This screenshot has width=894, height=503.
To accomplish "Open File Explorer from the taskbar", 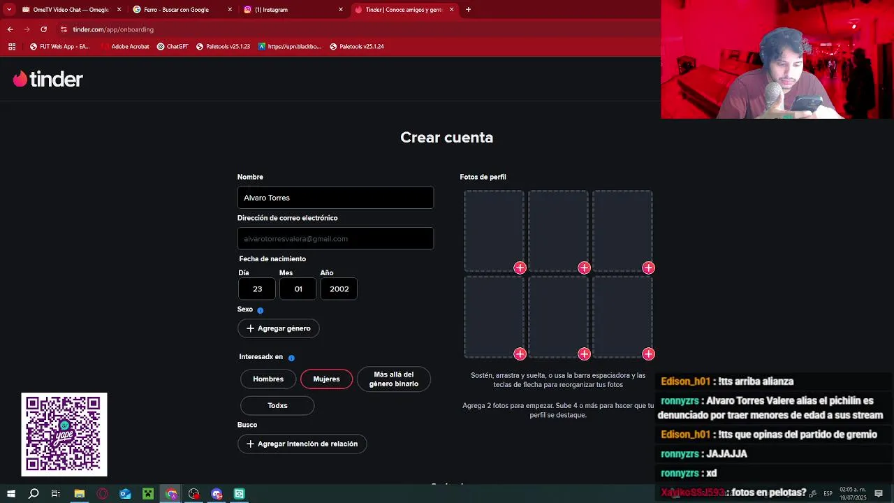I will pyautogui.click(x=79, y=494).
